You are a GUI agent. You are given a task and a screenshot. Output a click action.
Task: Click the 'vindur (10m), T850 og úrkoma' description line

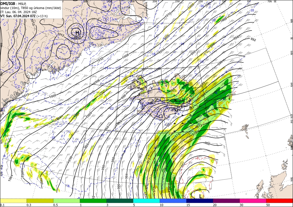(x=31, y=8)
